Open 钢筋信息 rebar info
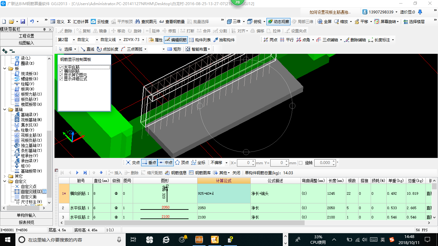 click(x=176, y=173)
